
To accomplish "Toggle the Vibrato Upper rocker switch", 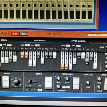I will point(6,82).
